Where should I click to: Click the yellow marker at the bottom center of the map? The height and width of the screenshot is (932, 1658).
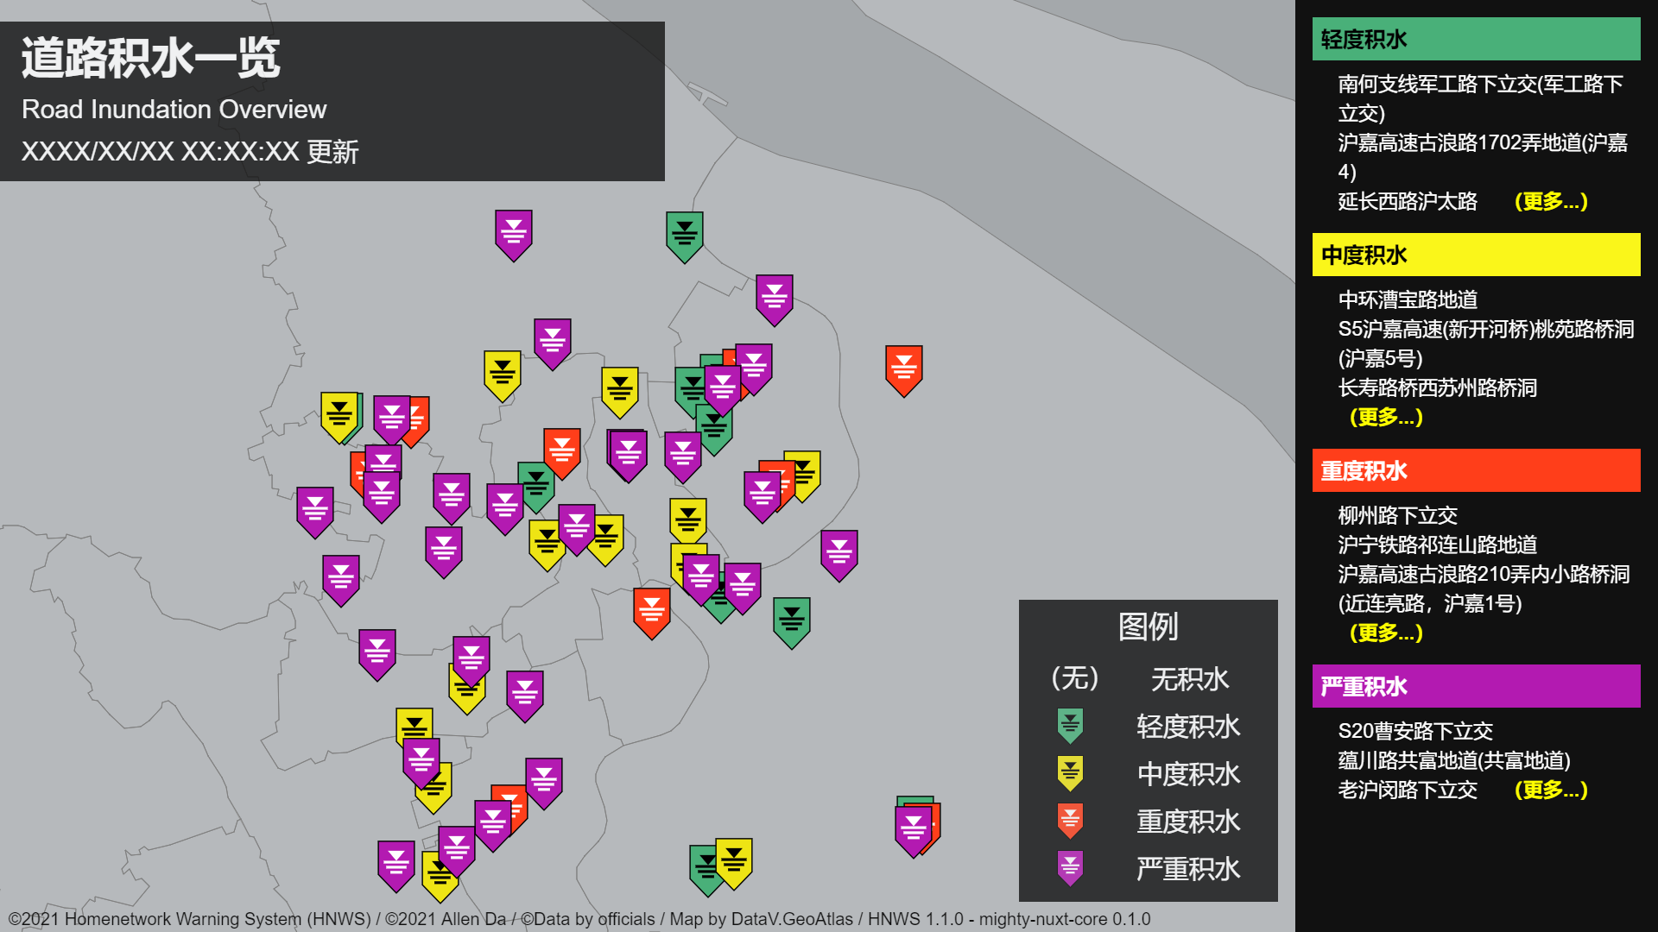click(734, 861)
